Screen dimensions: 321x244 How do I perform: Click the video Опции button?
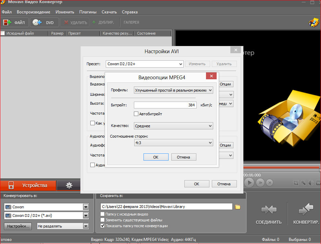[226, 84]
